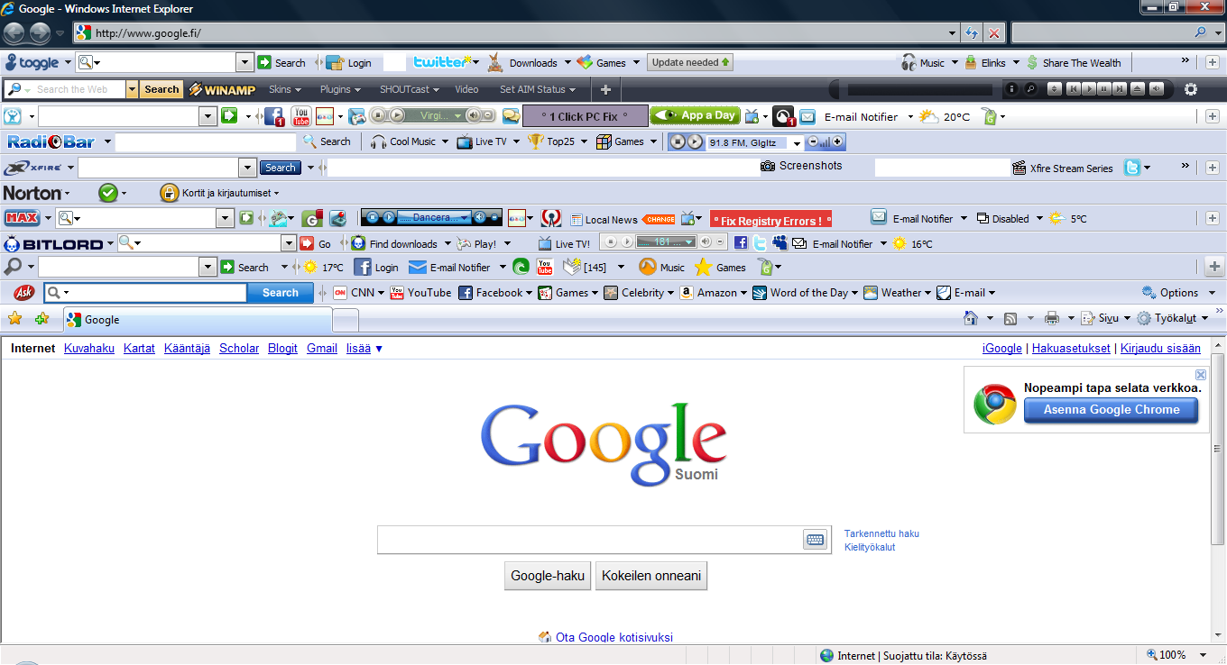Click the Add to Favorites star-plus icon
This screenshot has height=665, width=1227.
point(42,319)
